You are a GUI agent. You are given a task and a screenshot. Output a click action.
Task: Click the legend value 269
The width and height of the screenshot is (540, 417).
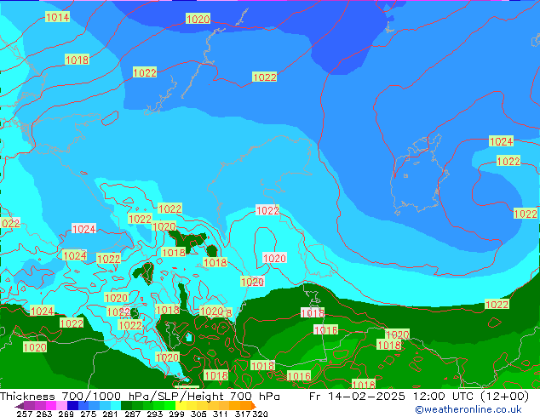click(x=65, y=414)
